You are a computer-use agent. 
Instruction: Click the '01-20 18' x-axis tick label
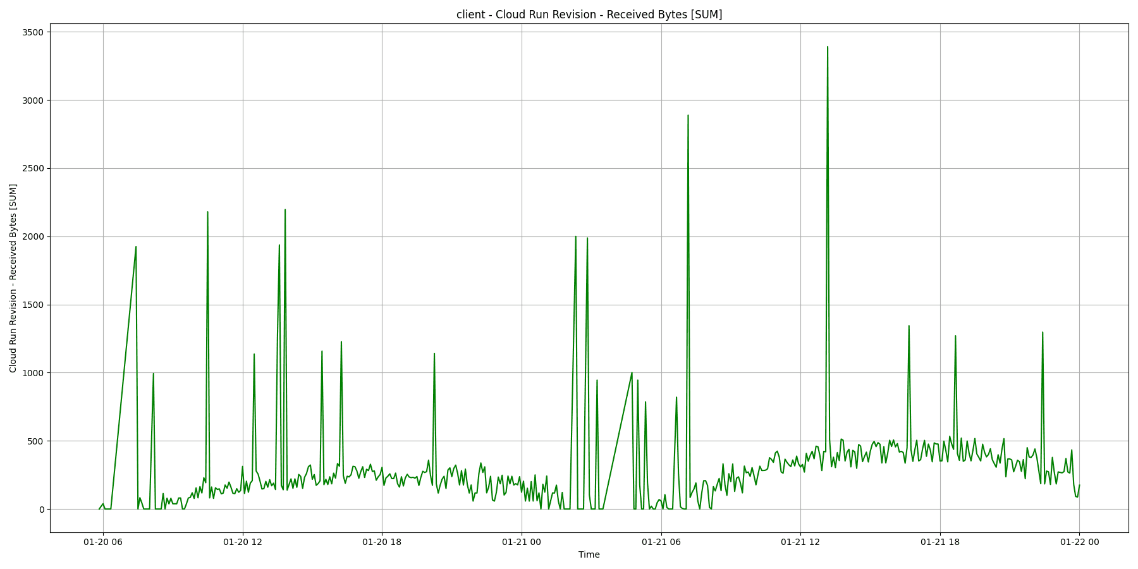[382, 542]
